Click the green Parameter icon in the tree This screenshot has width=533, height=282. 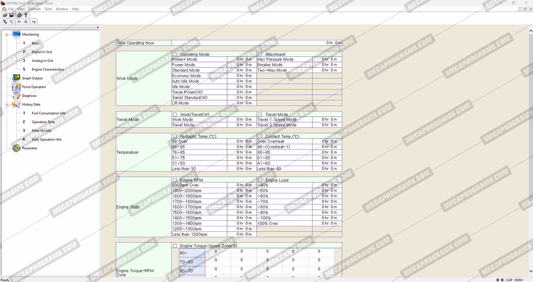16,148
